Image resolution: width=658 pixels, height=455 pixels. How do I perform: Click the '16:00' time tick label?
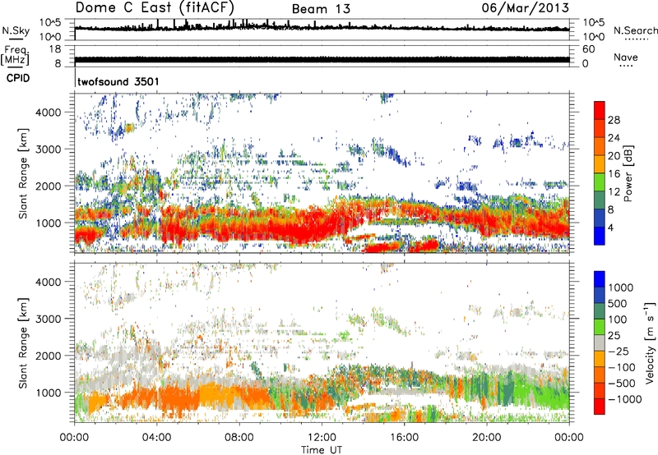(x=404, y=438)
